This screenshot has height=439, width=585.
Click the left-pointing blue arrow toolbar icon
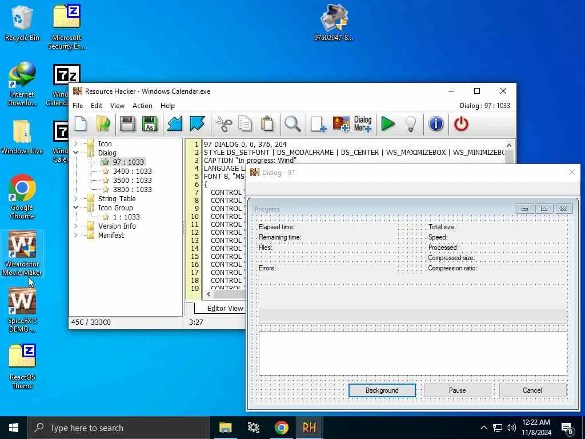[174, 124]
